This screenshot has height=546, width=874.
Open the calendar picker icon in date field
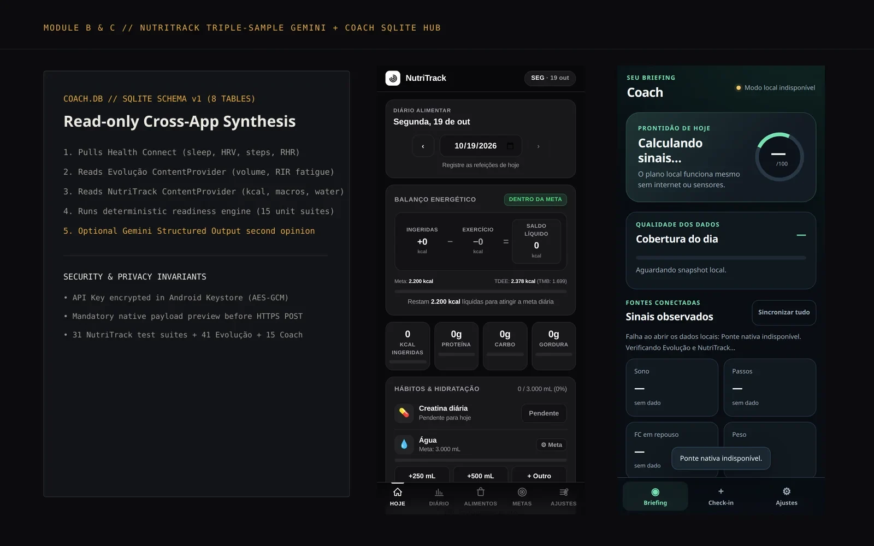click(510, 146)
